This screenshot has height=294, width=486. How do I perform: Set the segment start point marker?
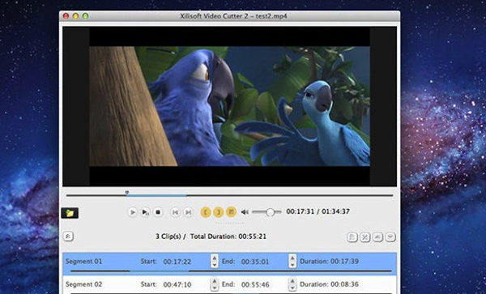206,212
